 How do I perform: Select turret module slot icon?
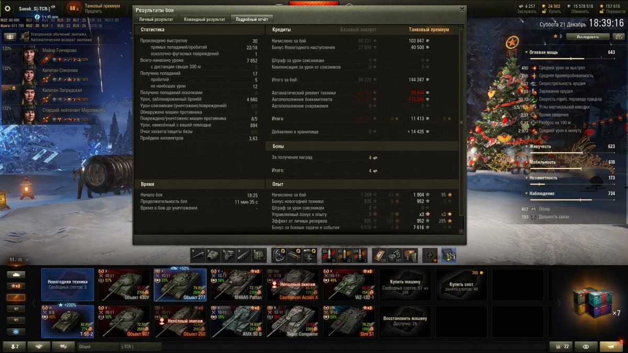pyautogui.click(x=214, y=255)
